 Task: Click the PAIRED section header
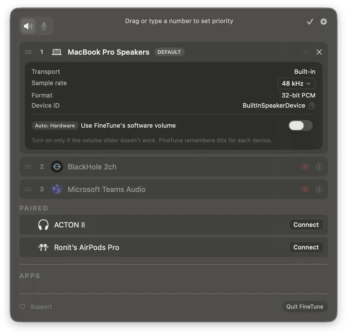(x=34, y=208)
